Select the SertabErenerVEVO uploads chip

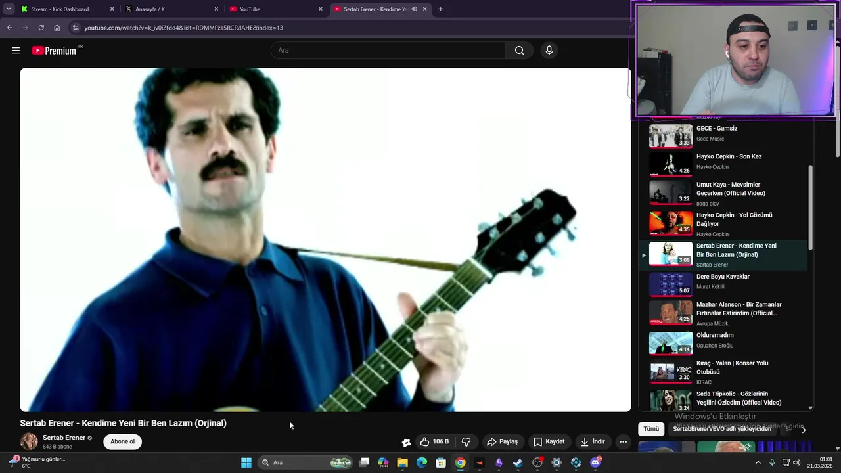click(722, 429)
